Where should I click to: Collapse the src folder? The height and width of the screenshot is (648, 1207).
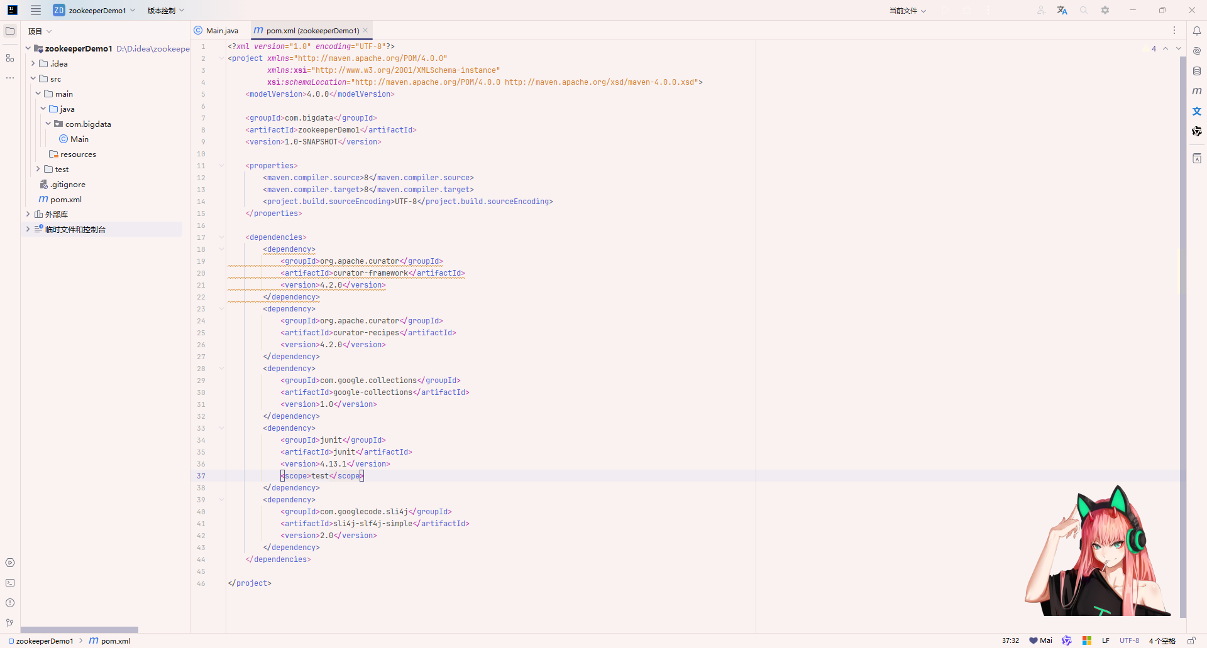[x=33, y=78]
